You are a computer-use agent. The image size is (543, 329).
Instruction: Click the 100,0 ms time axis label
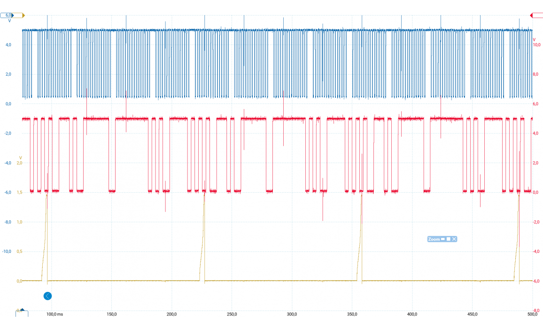pos(54,314)
